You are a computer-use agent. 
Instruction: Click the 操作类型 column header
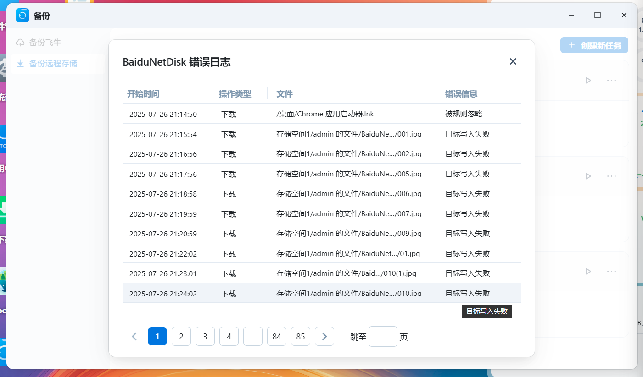pos(235,94)
